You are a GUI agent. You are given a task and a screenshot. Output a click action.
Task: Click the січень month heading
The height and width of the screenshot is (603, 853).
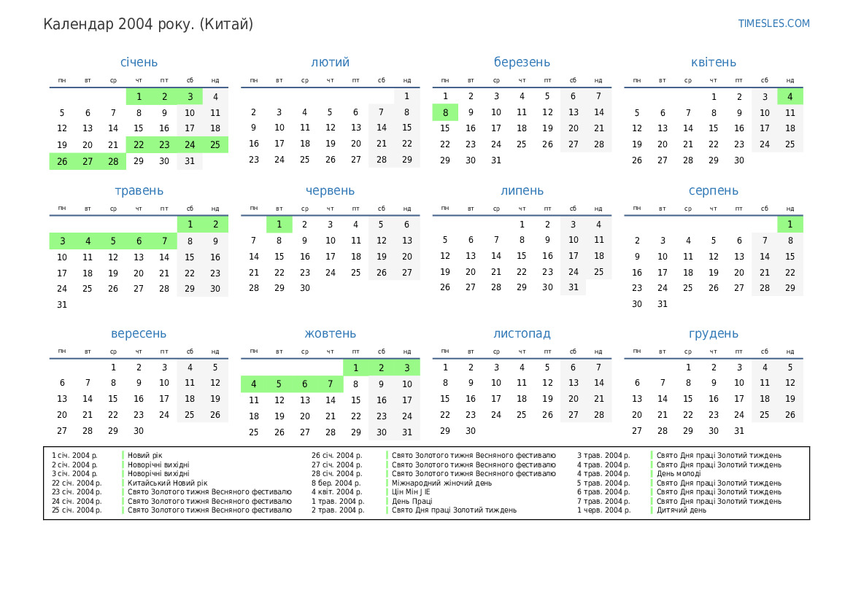(139, 63)
